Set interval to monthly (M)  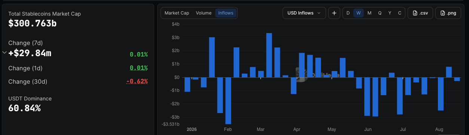(369, 13)
